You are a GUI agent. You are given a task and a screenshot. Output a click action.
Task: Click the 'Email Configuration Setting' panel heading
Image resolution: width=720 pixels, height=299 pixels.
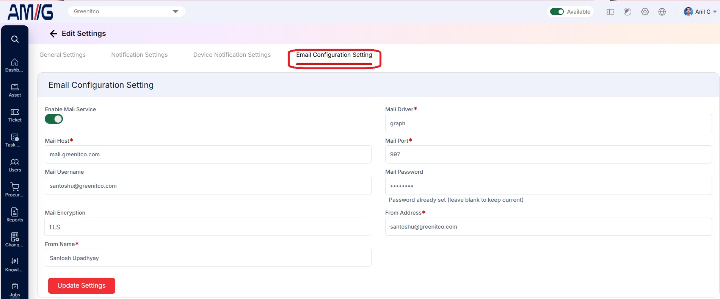(101, 85)
